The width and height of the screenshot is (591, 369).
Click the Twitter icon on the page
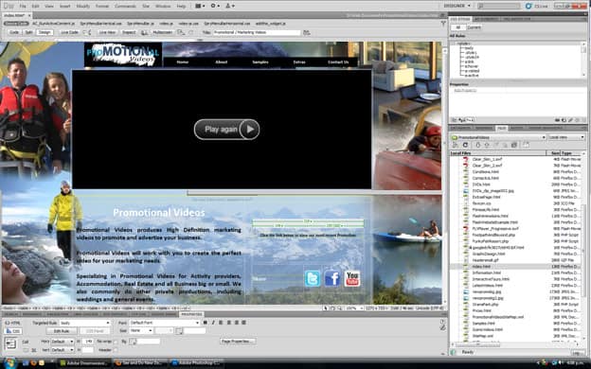point(313,279)
